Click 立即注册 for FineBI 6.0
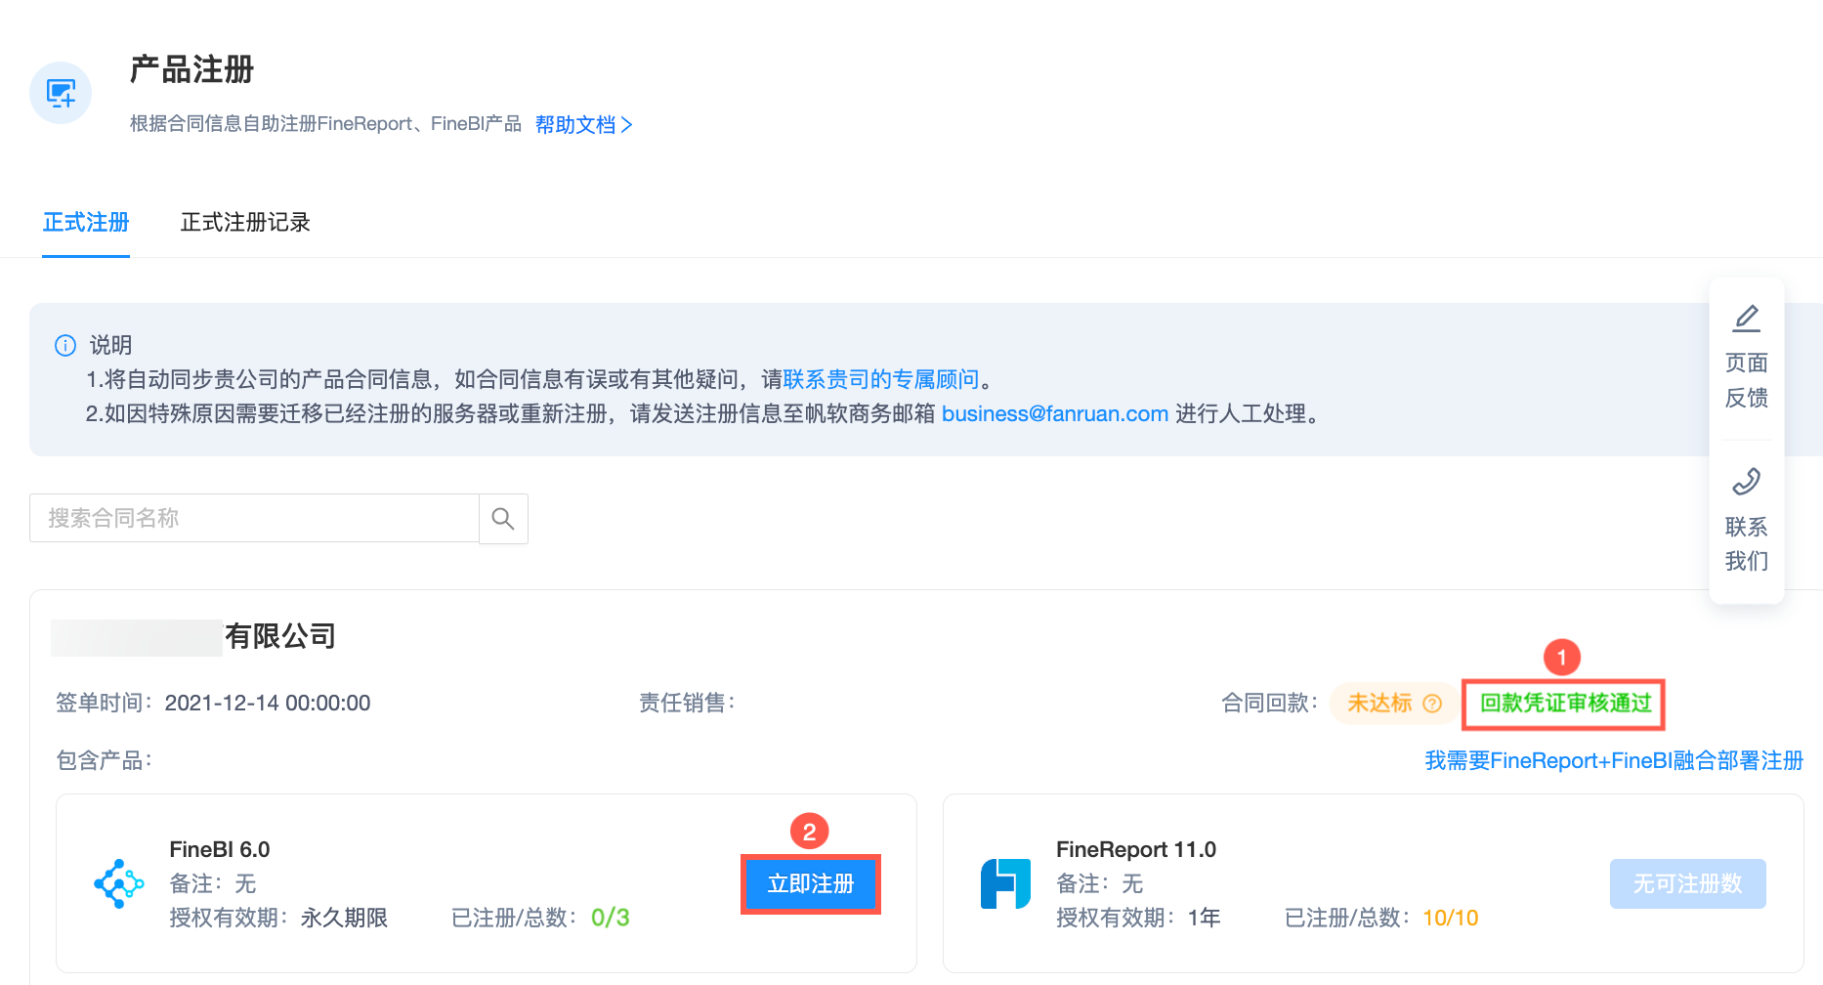 811,884
